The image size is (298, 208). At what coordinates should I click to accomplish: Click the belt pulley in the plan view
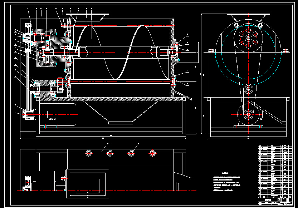point(28,183)
